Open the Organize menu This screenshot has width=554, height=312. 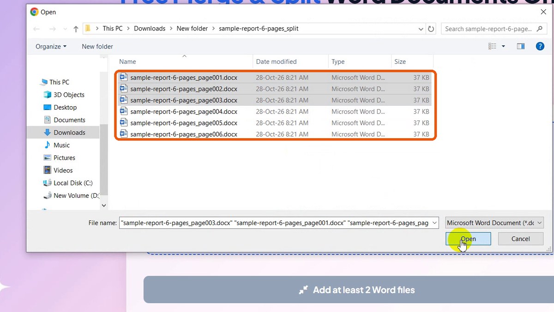(51, 46)
